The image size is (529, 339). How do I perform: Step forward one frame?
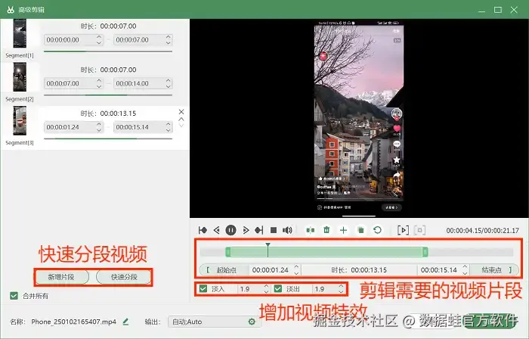pos(246,230)
